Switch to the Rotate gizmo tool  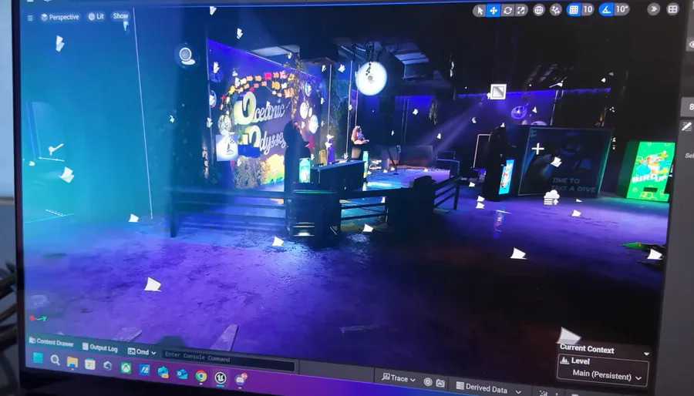tap(507, 10)
